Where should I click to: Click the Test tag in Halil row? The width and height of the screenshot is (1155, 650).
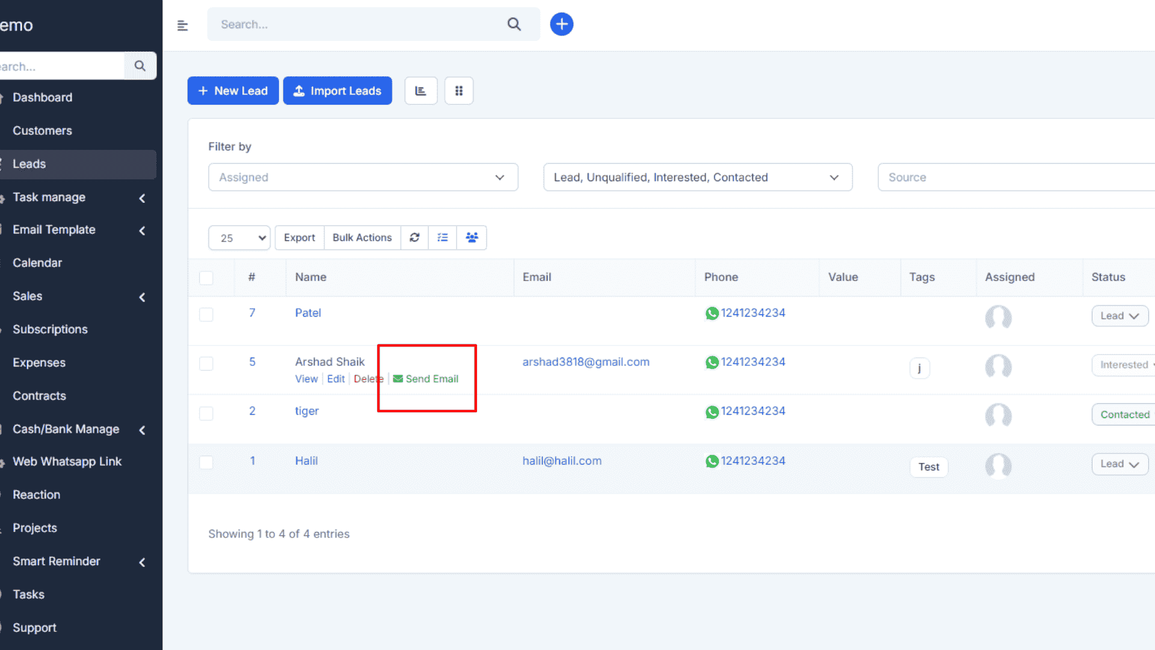click(x=929, y=467)
